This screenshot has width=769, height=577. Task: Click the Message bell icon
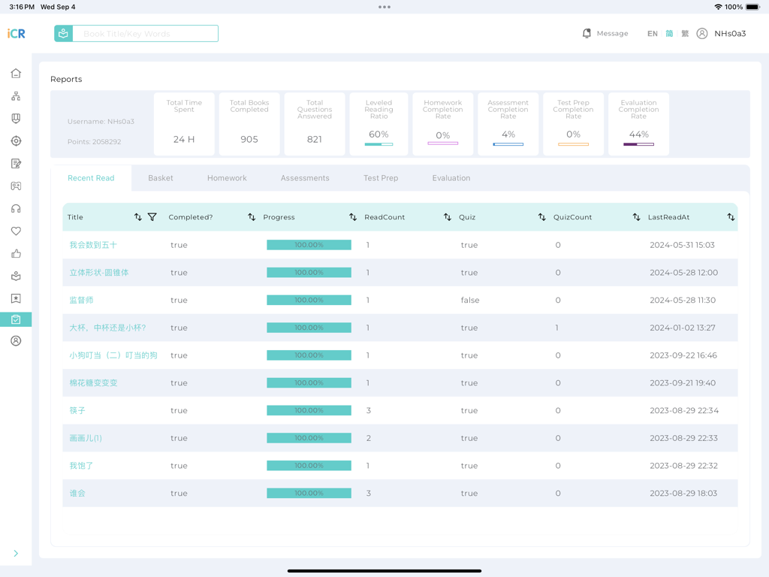(x=587, y=33)
